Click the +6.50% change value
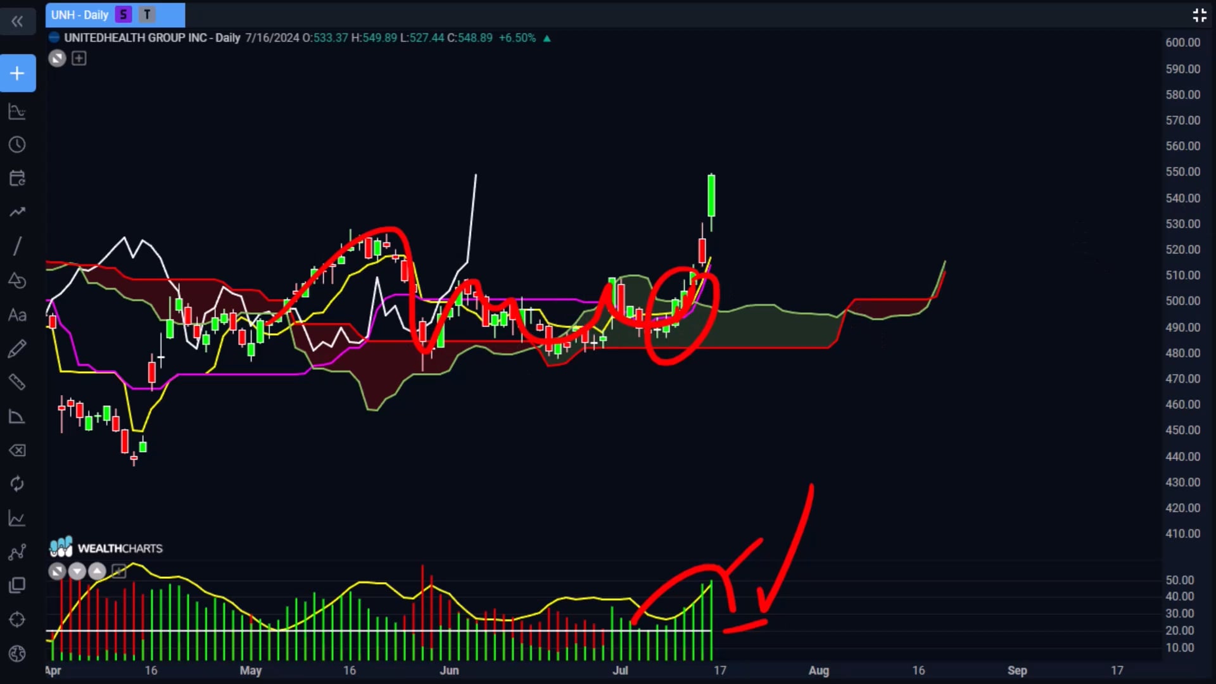Image resolution: width=1216 pixels, height=684 pixels. point(517,37)
